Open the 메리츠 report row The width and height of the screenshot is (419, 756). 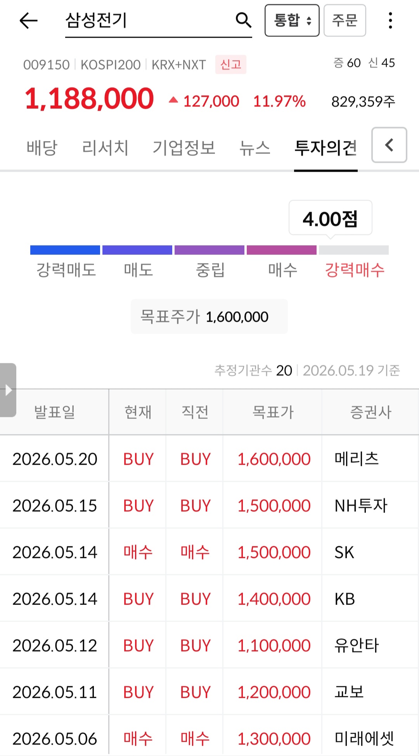[209, 459]
